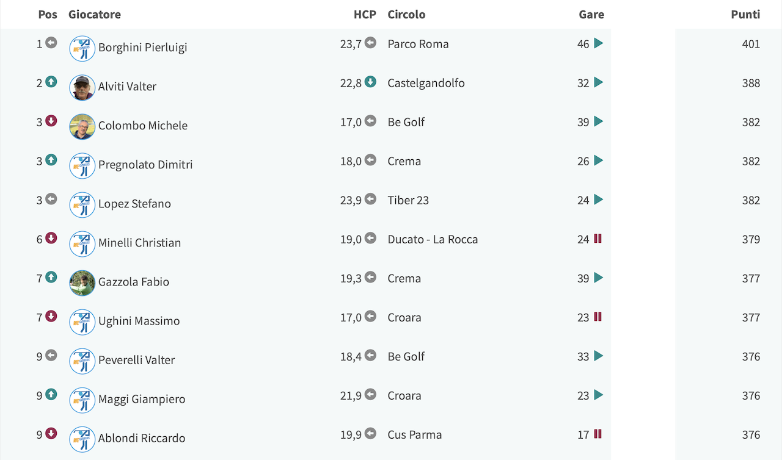Image resolution: width=782 pixels, height=460 pixels.
Task: Sort by the Punti column header
Action: pos(745,14)
